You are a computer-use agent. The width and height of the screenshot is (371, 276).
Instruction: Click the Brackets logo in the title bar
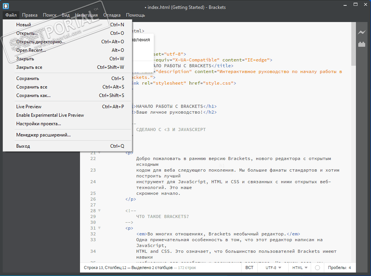[6, 7]
